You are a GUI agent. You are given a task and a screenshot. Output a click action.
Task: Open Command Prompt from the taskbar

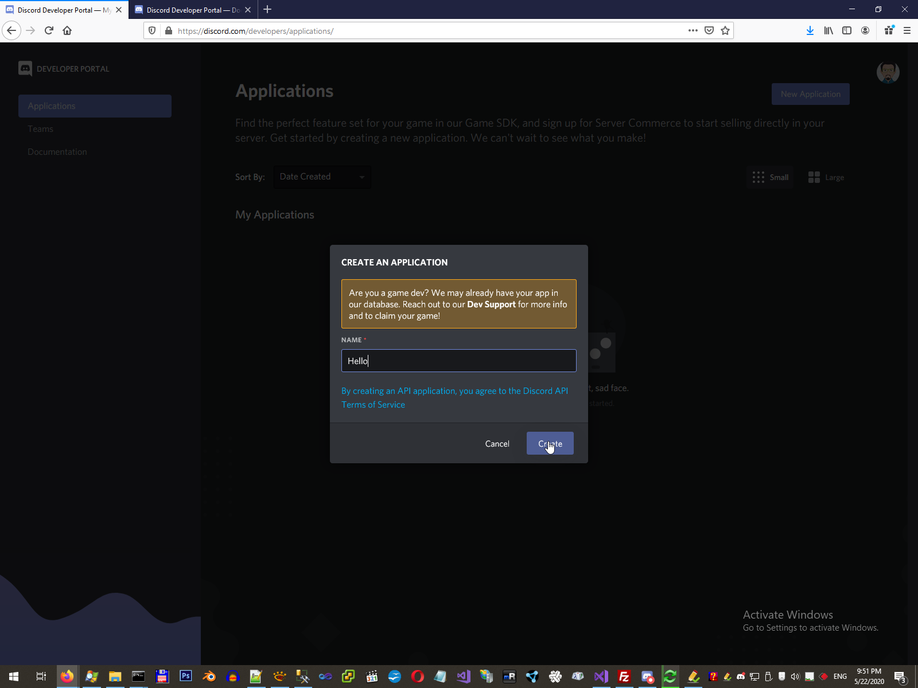coord(138,676)
